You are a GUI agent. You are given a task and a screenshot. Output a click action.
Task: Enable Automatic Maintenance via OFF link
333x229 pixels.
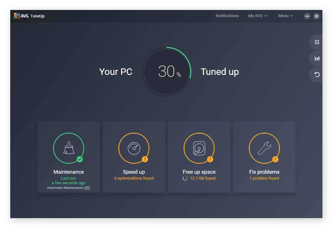(87, 188)
